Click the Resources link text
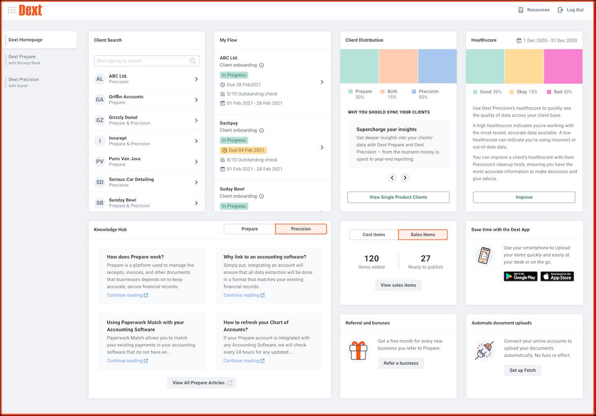 pyautogui.click(x=538, y=10)
